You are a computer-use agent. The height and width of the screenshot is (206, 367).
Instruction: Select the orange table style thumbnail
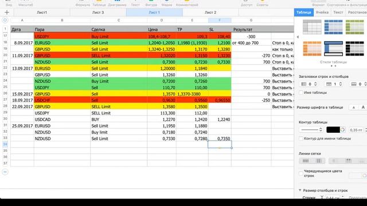pyautogui.click(x=312, y=49)
